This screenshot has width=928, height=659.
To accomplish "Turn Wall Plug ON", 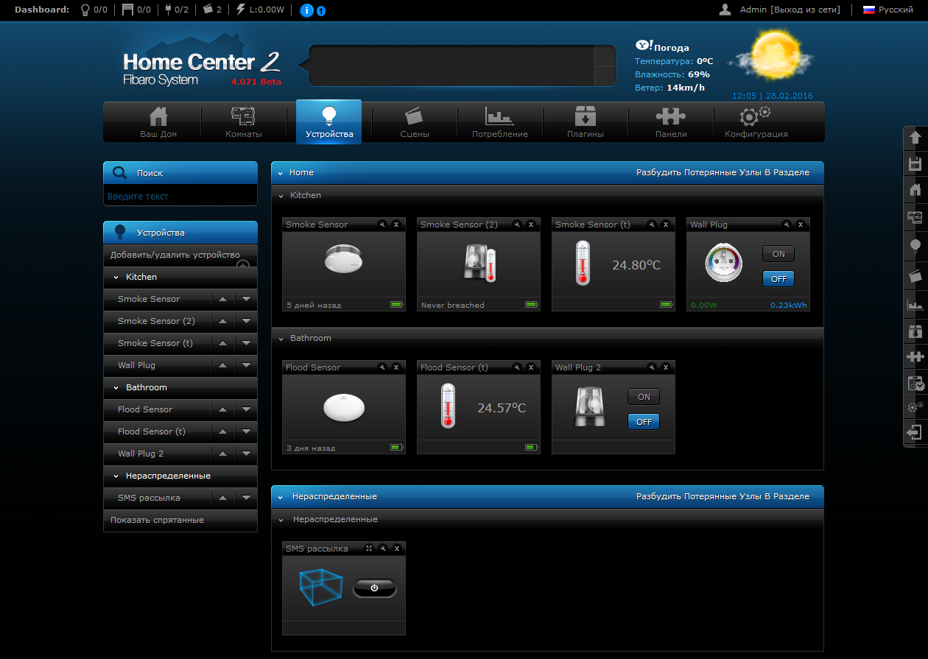I will (x=778, y=254).
